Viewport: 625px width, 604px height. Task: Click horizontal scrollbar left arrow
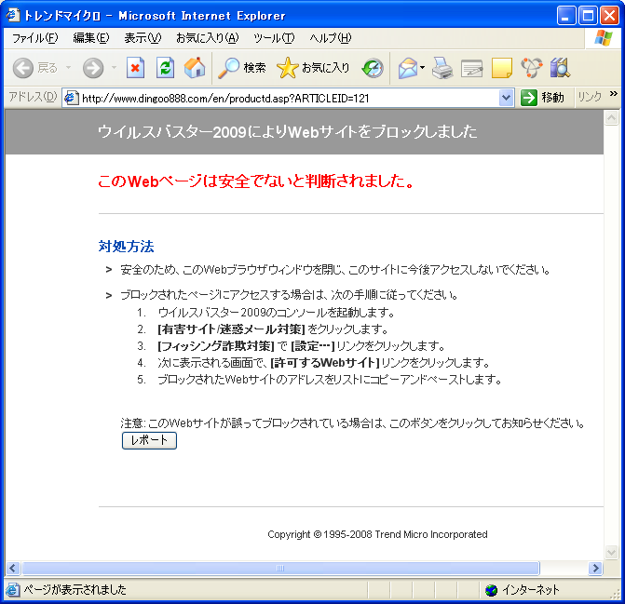pos(13,568)
